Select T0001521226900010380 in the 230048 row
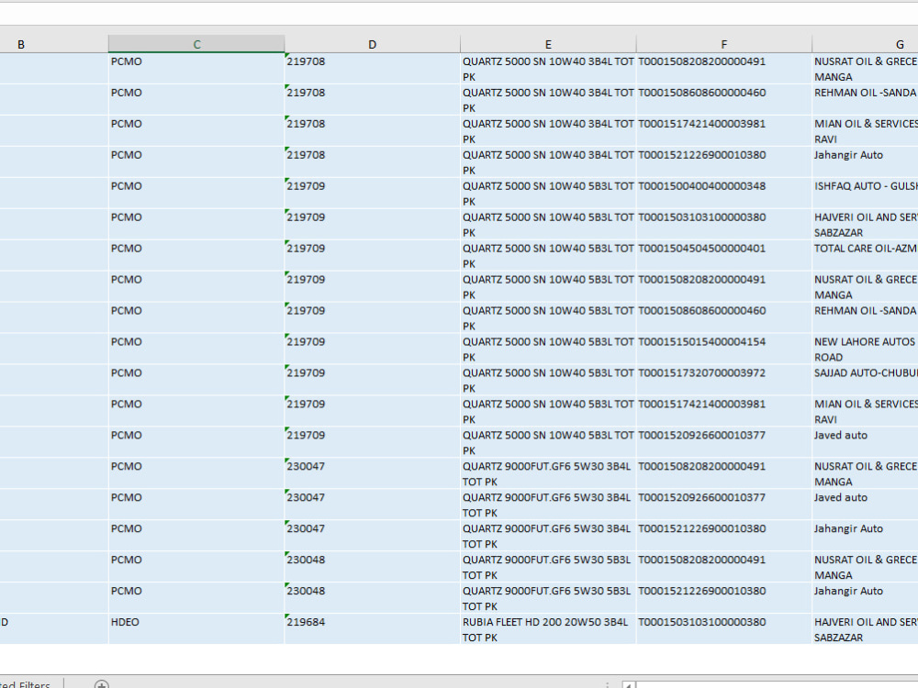The image size is (918, 688). pos(724,598)
